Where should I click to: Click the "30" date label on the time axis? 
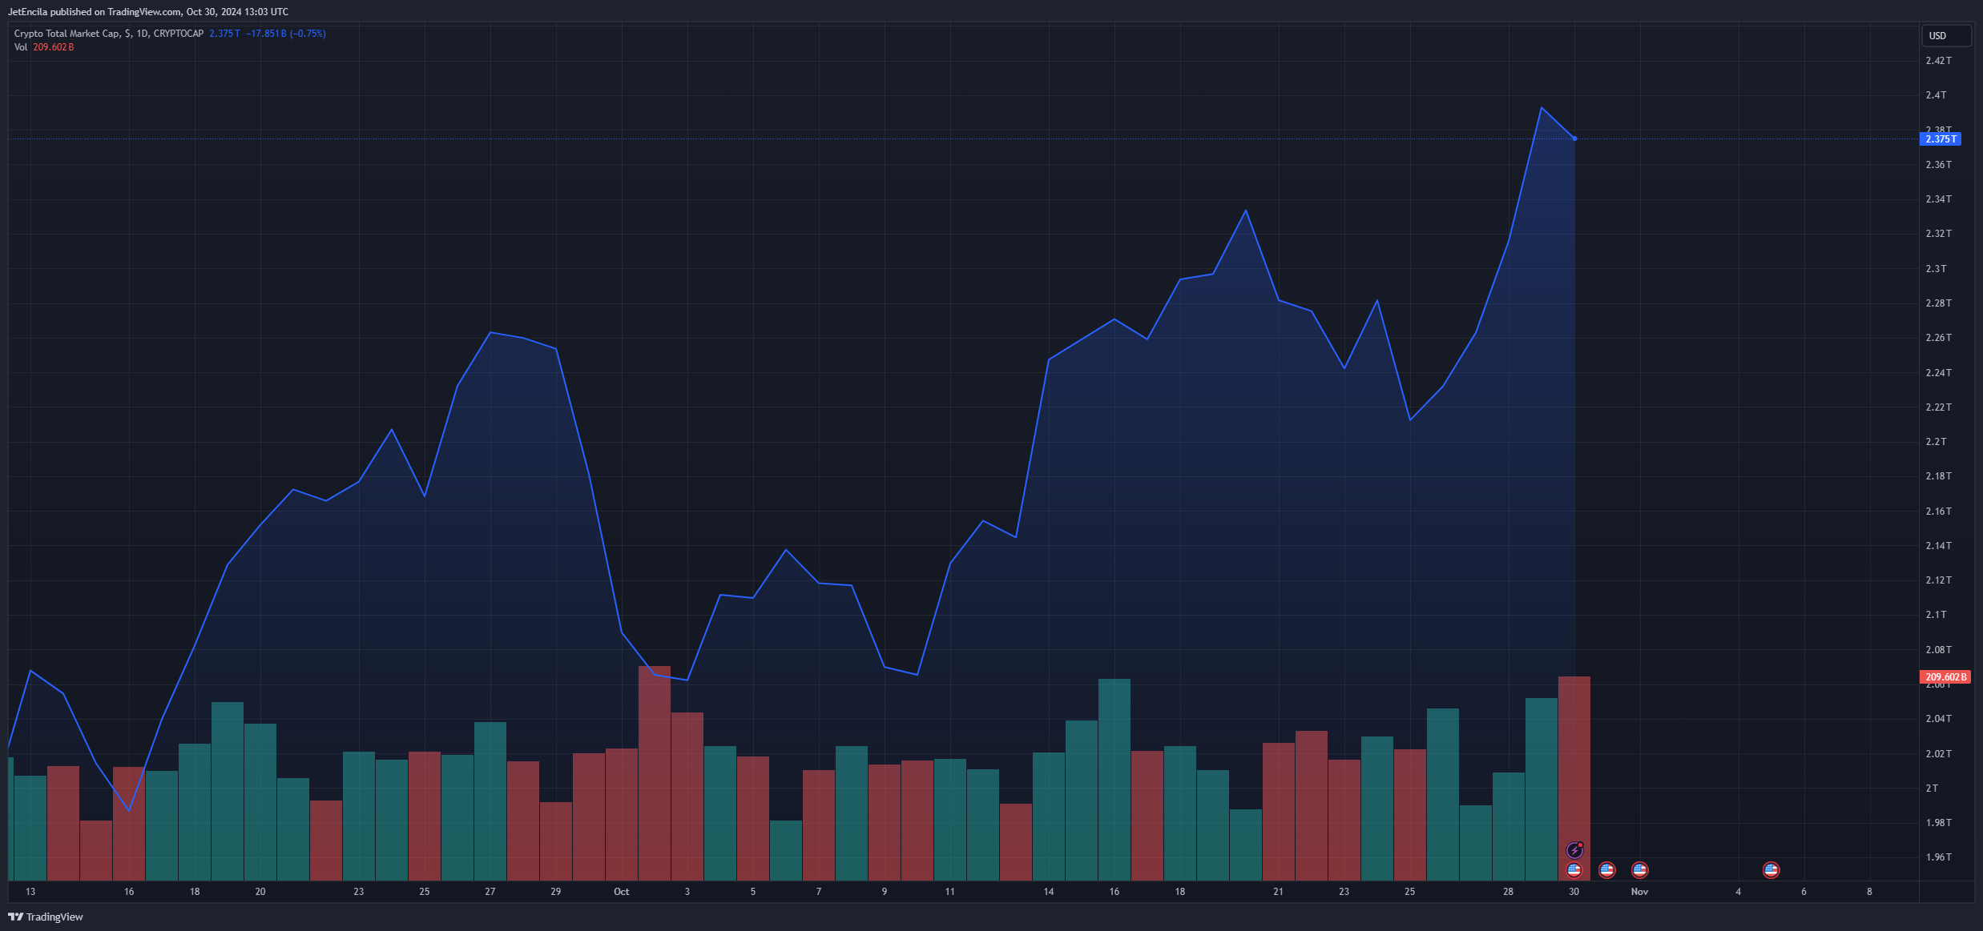coord(1574,892)
